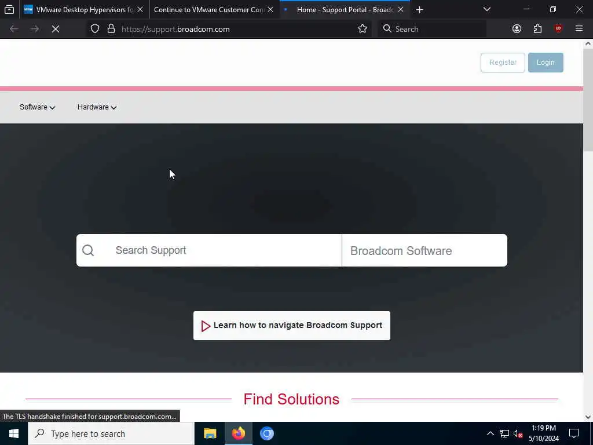Click the magnifier in Firefox search box
Screen dimensions: 593x445
coord(387,29)
